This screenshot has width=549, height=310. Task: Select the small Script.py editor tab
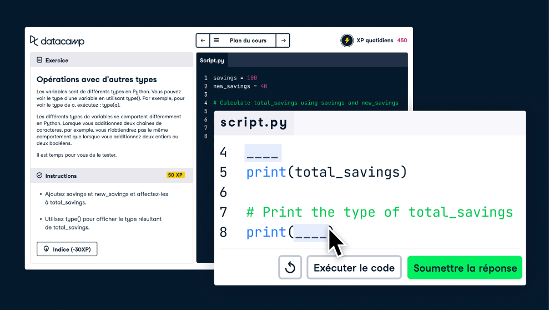[x=212, y=60]
